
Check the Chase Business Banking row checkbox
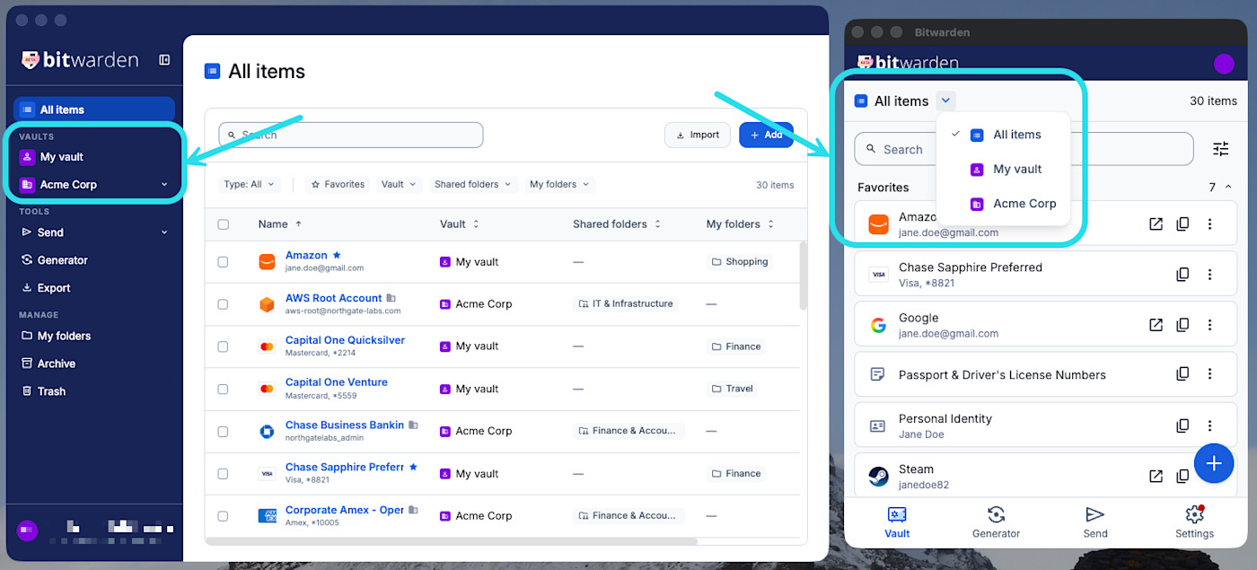(223, 431)
